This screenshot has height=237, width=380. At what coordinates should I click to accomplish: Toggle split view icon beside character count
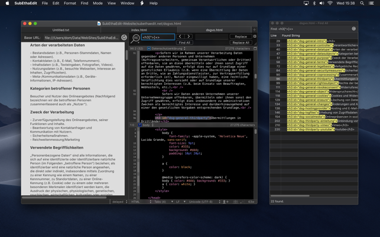pyautogui.click(x=255, y=48)
